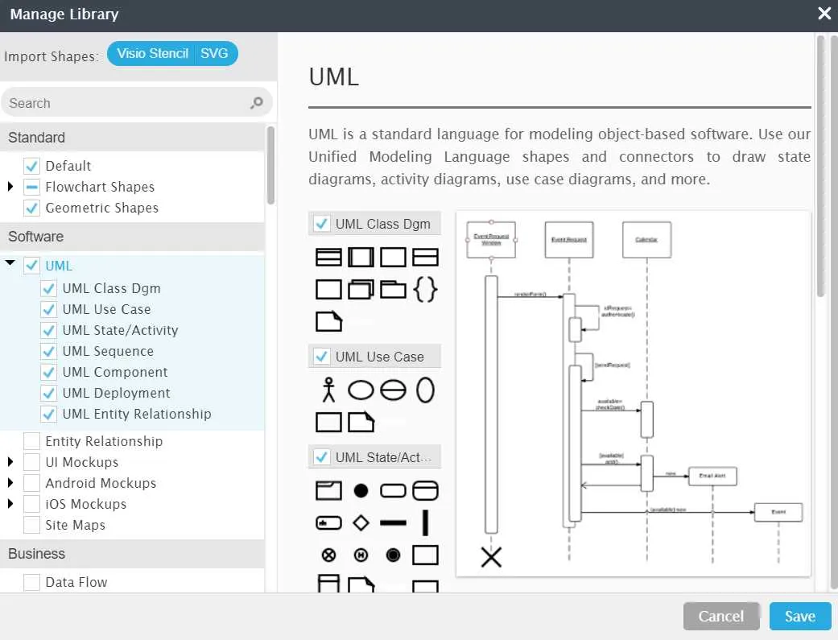The width and height of the screenshot is (838, 640).
Task: Uncheck UML Sequence in the sidebar
Action: point(48,351)
